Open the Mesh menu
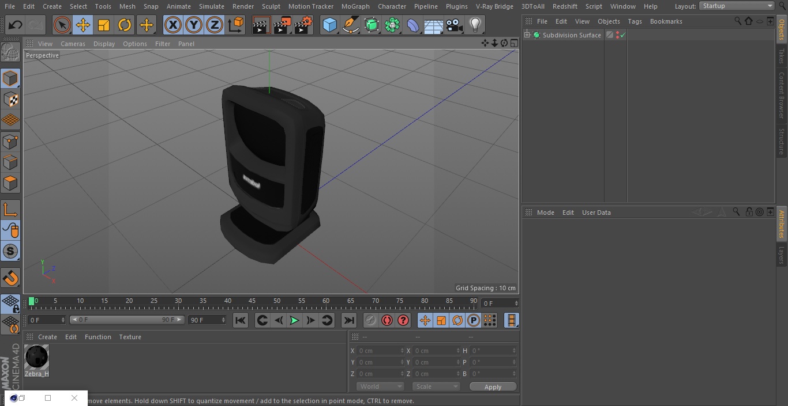 click(x=127, y=6)
